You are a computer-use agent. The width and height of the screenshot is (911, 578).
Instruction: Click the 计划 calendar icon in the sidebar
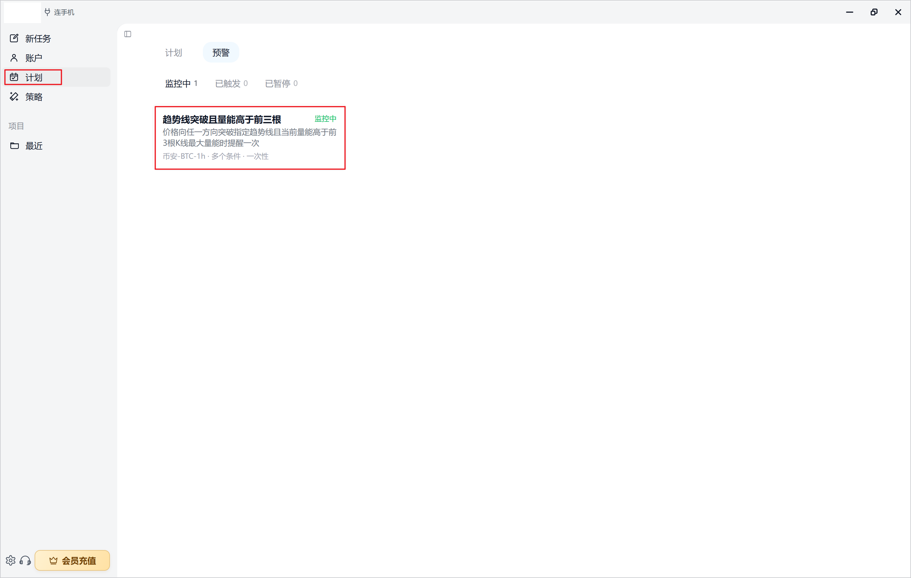pos(14,77)
